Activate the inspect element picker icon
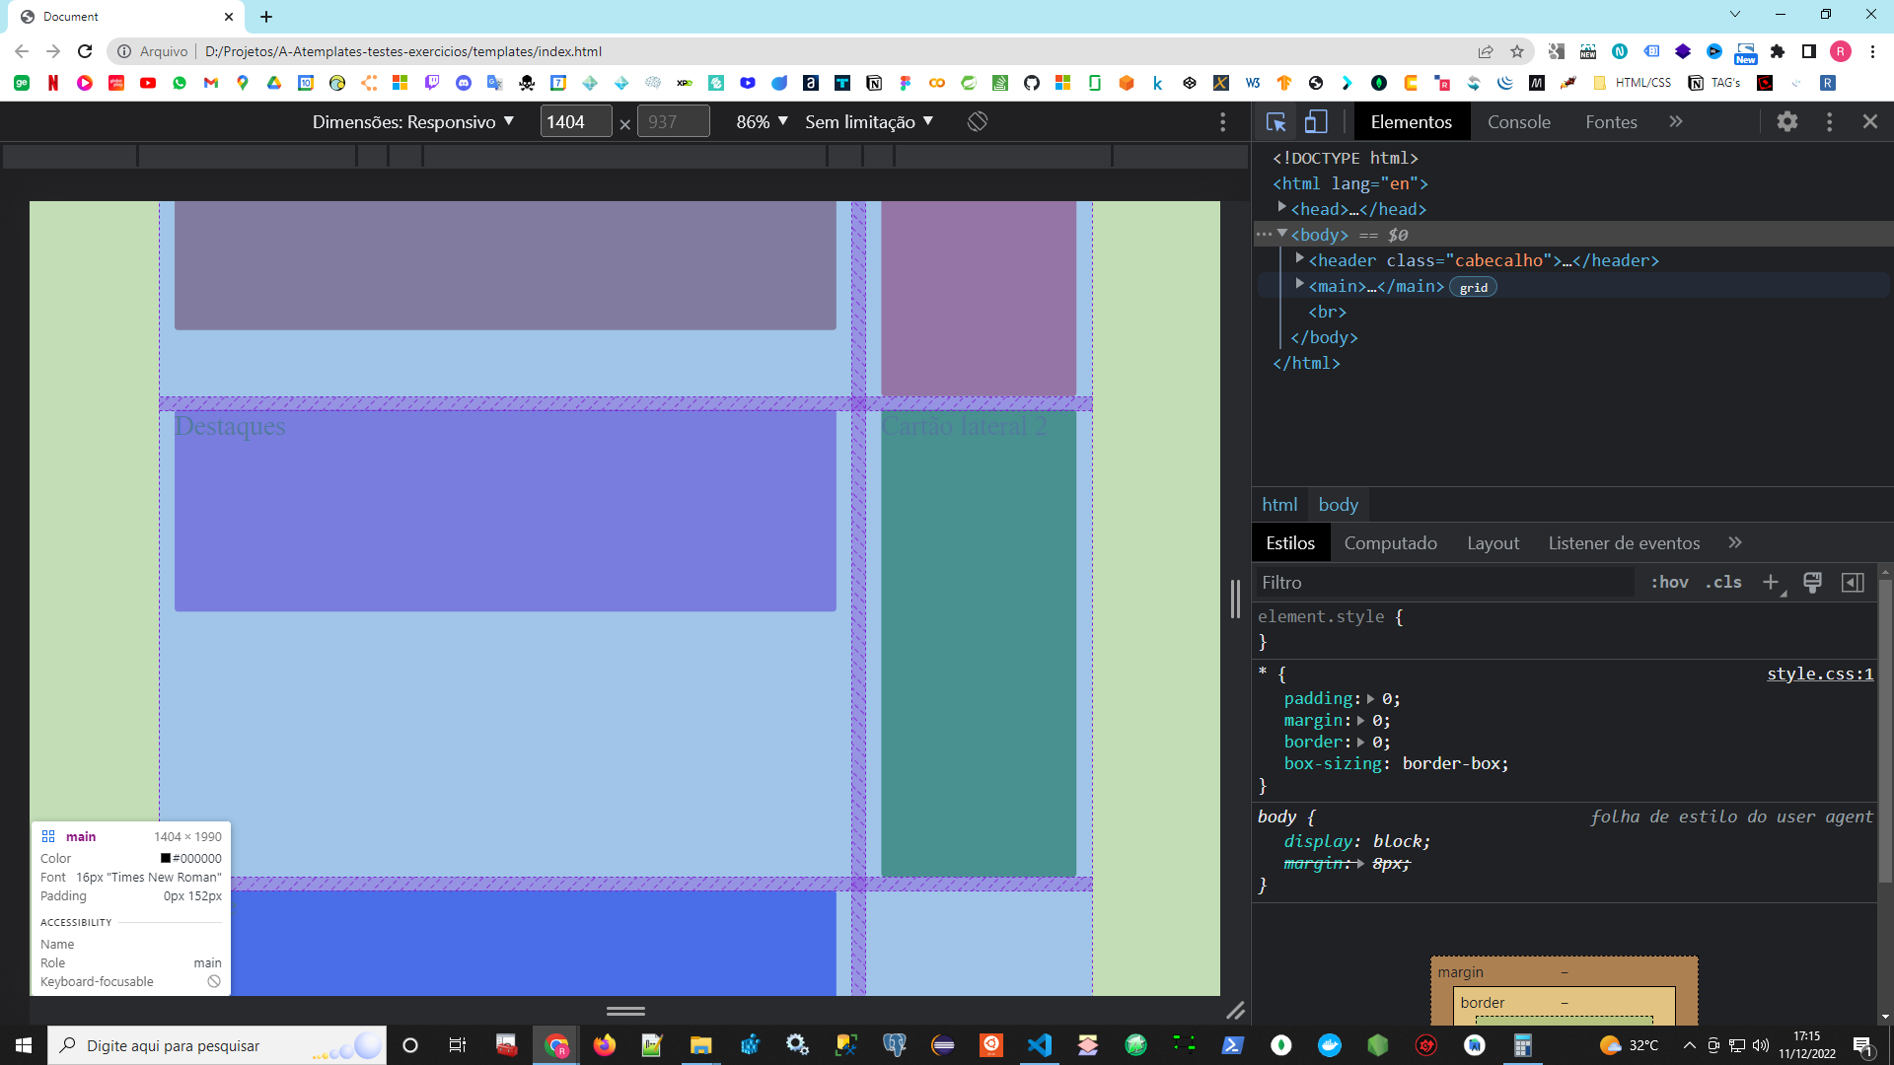1894x1065 pixels. click(x=1275, y=121)
